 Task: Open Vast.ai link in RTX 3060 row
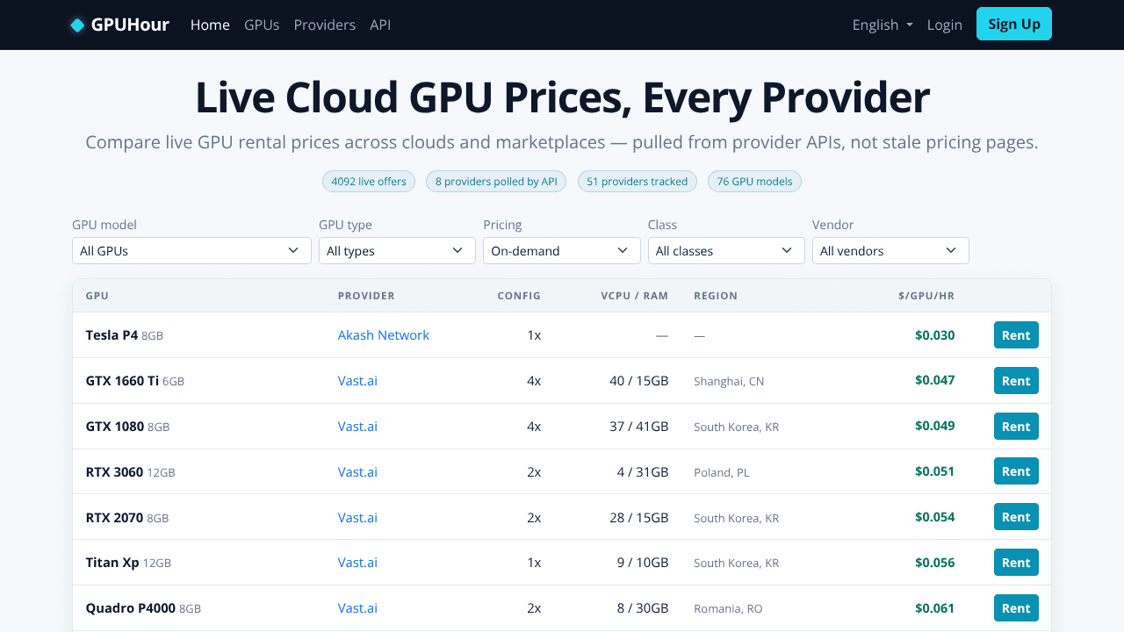357,472
